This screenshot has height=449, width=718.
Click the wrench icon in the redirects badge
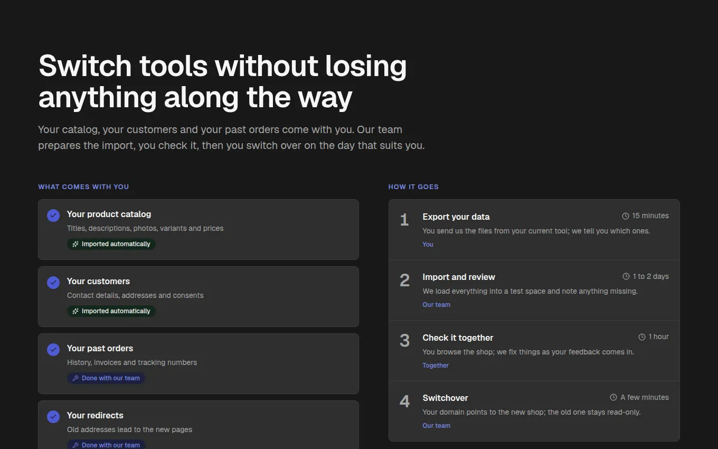(x=75, y=445)
